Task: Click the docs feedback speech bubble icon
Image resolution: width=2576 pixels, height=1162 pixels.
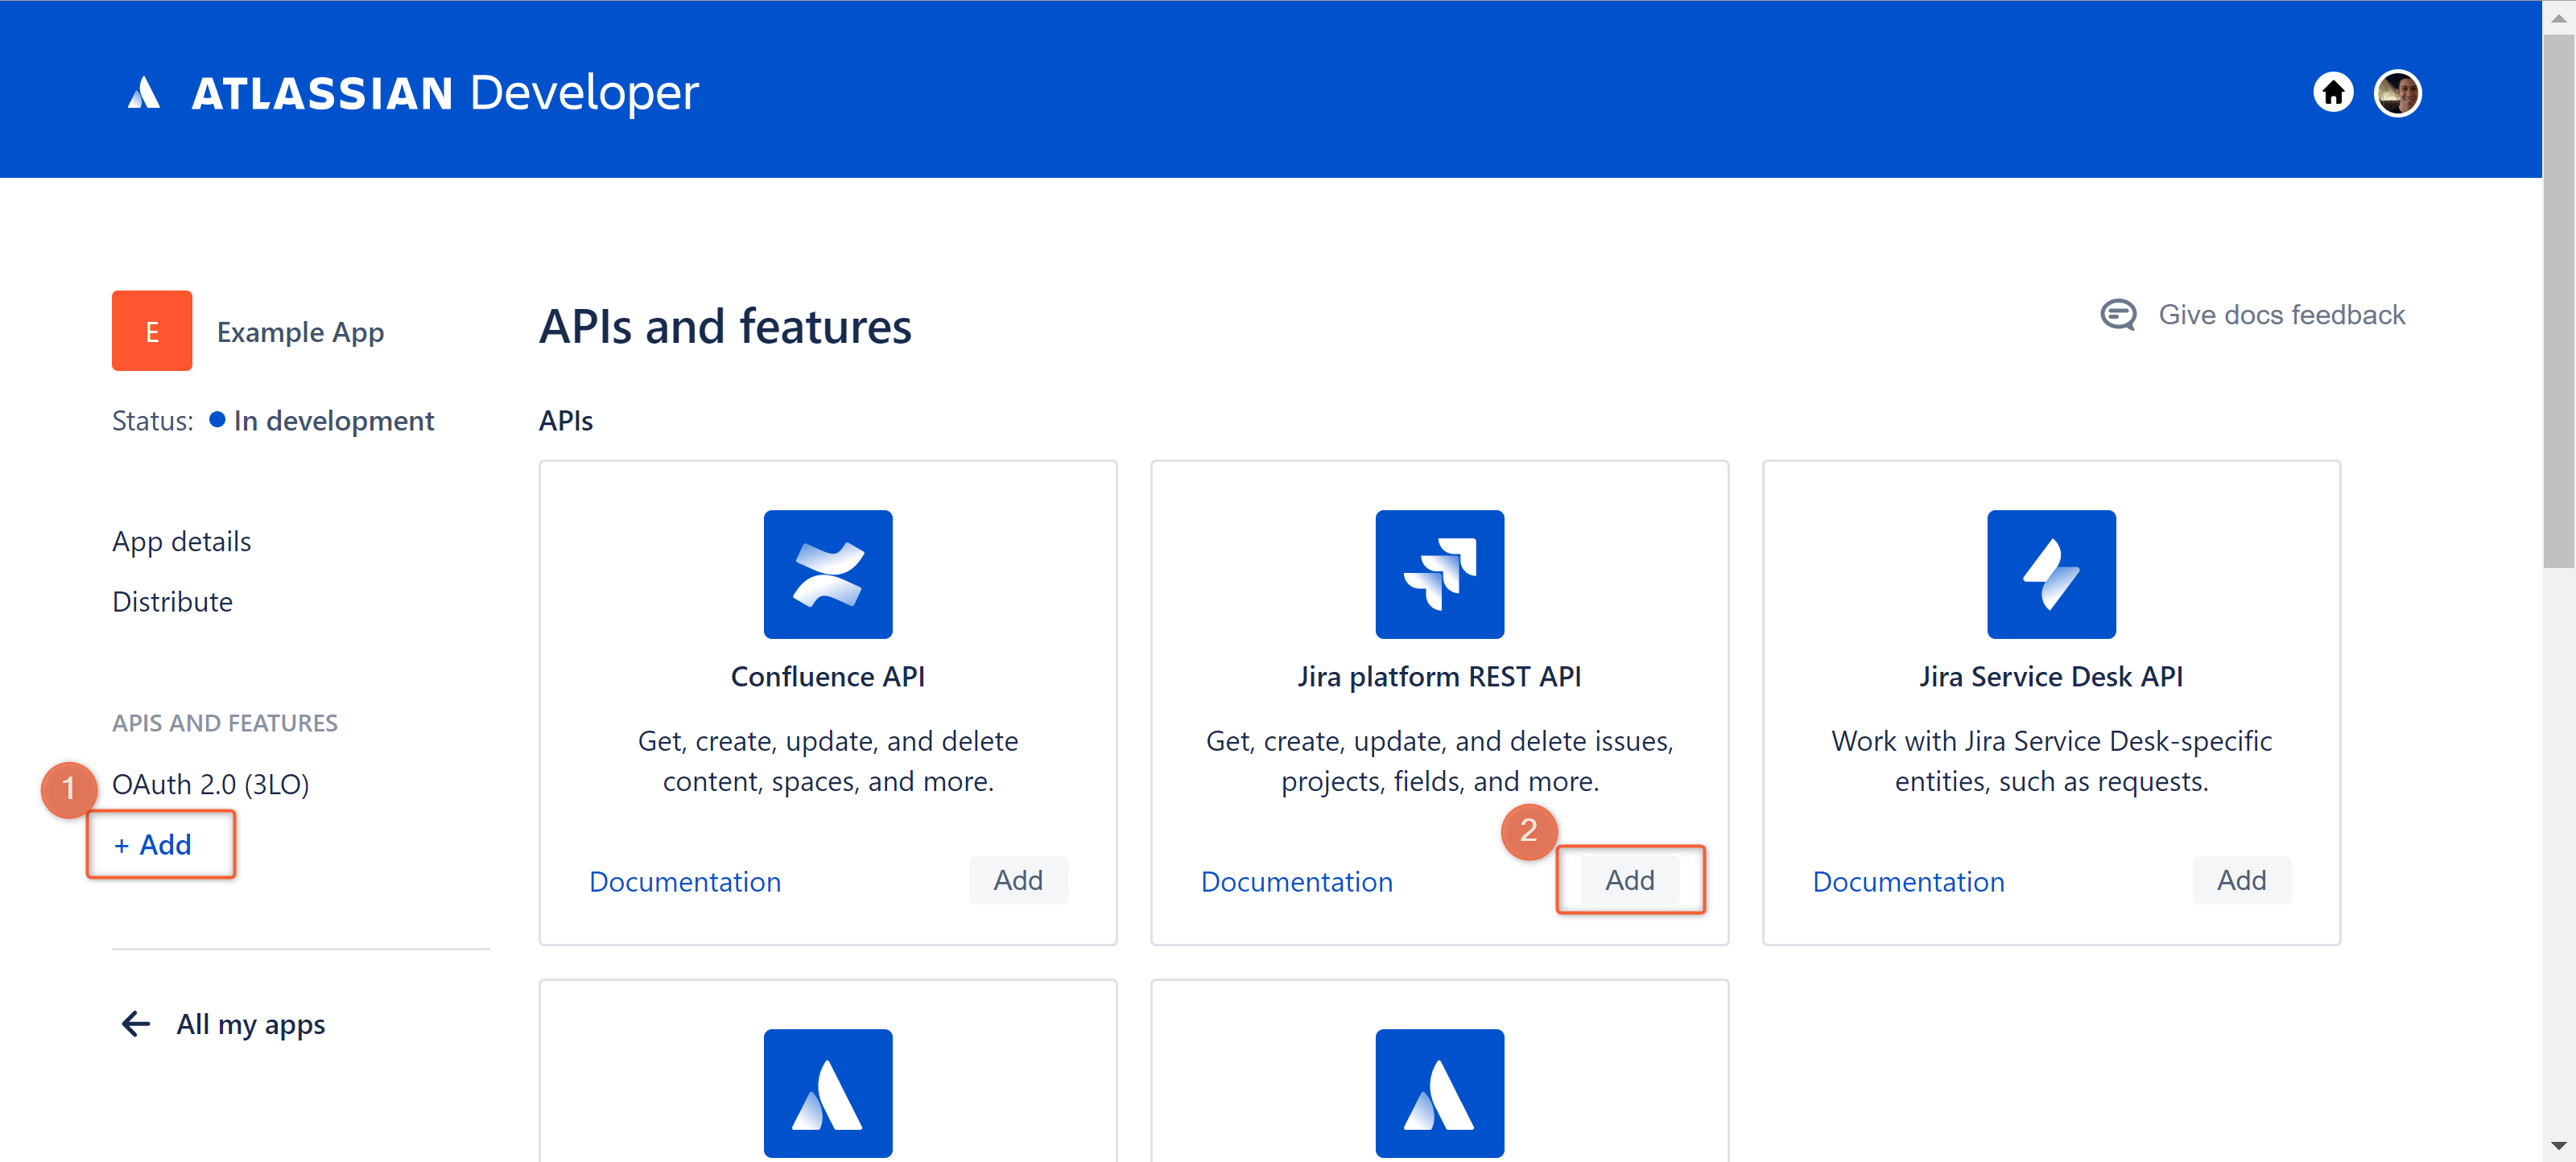Action: pos(2117,315)
